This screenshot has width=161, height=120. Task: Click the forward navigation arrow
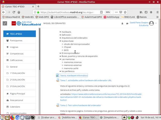(x=9, y=12)
